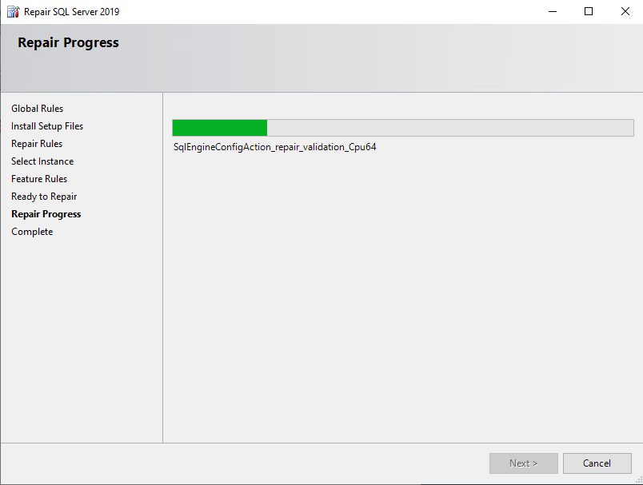Select the Ready to Repair step
643x485 pixels.
tap(44, 197)
